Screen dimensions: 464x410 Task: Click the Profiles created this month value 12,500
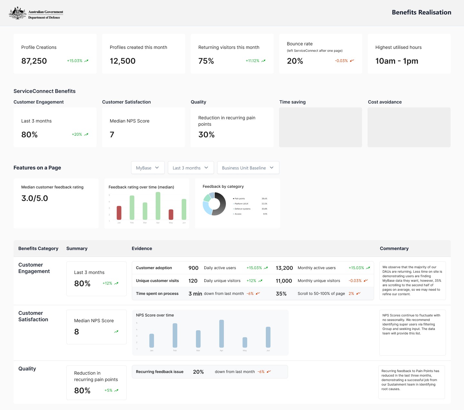pyautogui.click(x=122, y=61)
